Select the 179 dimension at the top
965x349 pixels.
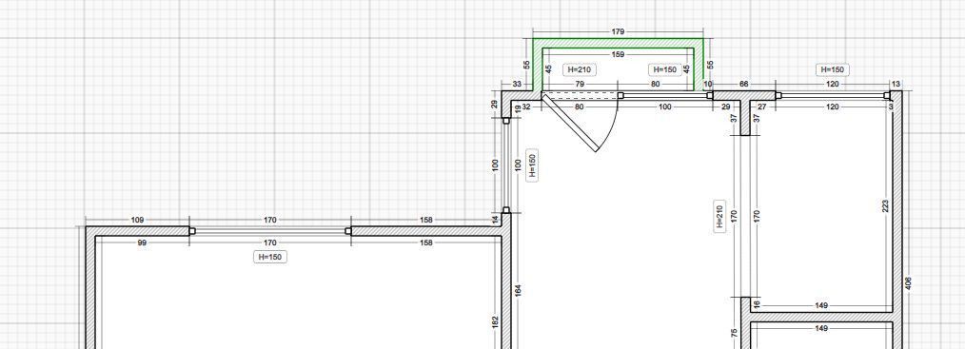click(x=619, y=31)
